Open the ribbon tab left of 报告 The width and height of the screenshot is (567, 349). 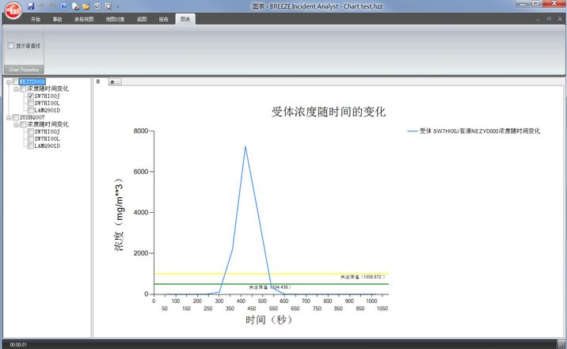coord(142,19)
